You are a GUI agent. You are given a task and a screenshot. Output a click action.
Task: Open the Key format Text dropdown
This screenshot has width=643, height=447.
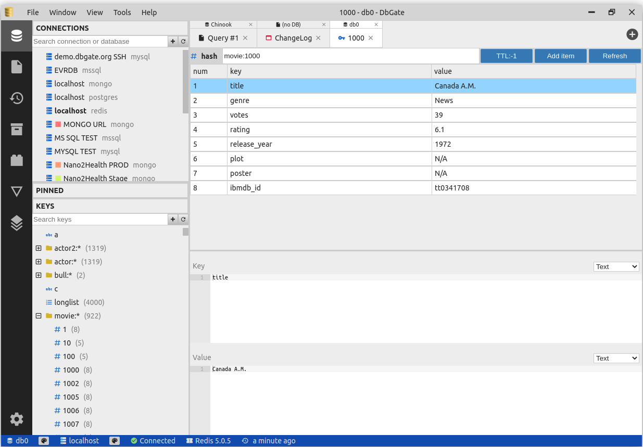point(616,266)
